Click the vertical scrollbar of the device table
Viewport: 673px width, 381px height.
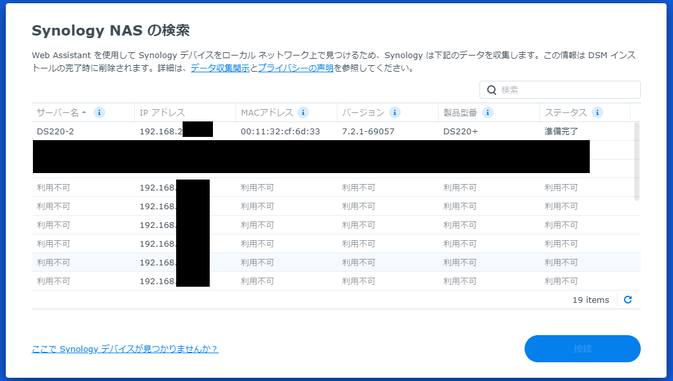point(637,161)
